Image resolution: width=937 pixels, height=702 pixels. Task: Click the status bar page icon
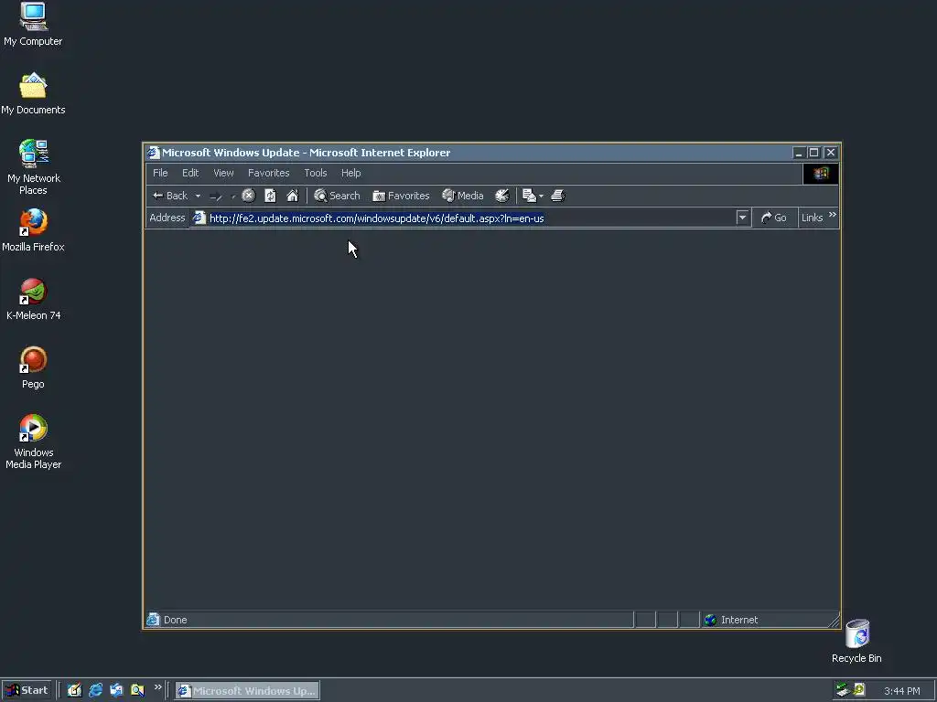154,620
